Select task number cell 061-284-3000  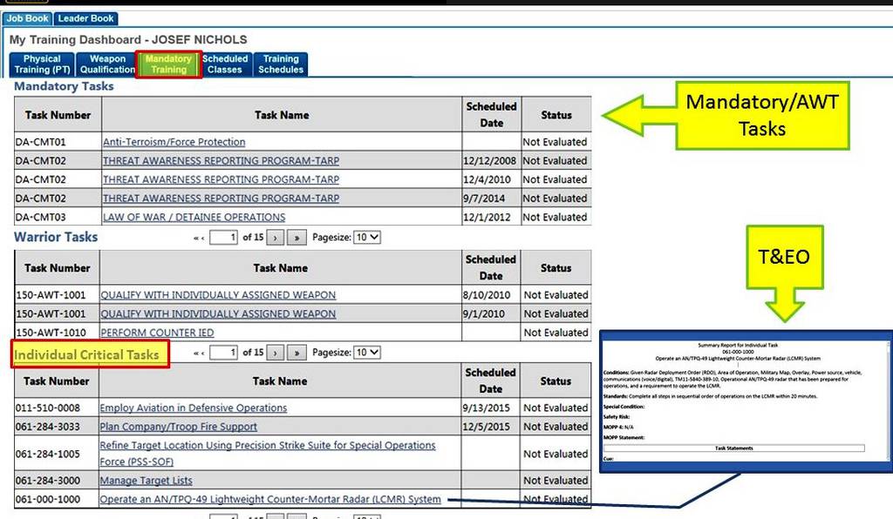(57, 481)
